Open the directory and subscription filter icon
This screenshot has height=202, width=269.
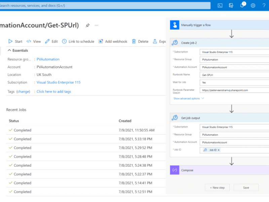click(231, 6)
